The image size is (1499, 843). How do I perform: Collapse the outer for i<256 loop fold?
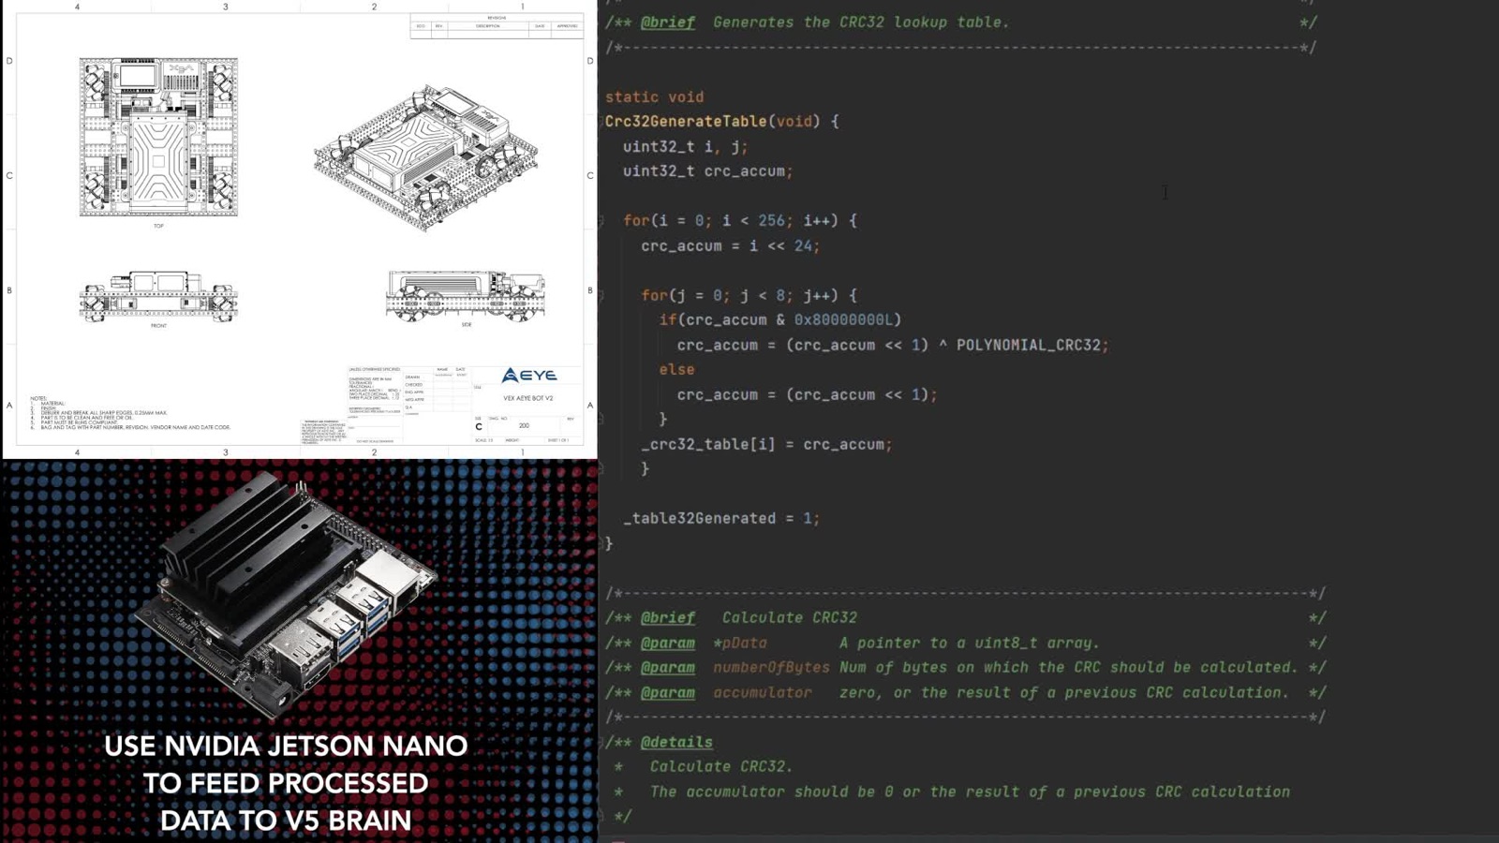(x=601, y=221)
